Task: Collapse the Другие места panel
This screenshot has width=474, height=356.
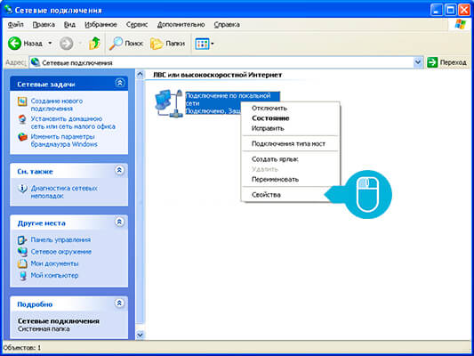Action: pos(119,222)
